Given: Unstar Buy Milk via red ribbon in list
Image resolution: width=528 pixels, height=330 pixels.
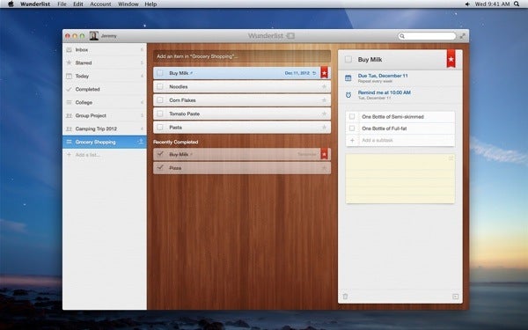Looking at the screenshot, I should 324,72.
